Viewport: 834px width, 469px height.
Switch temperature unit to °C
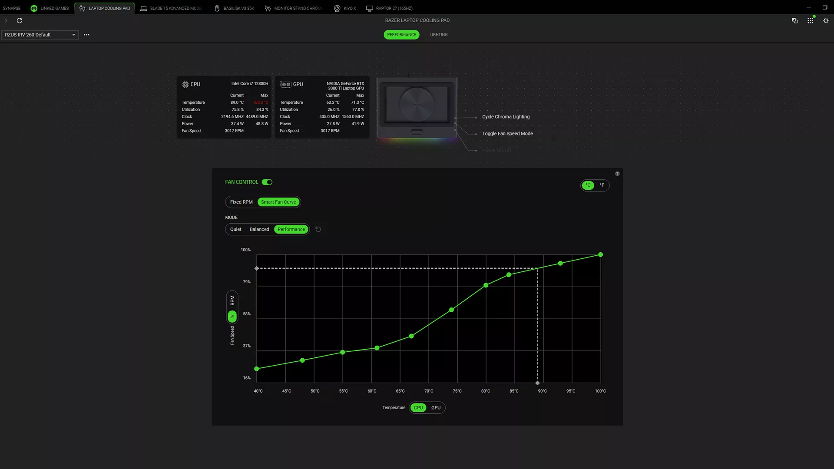click(x=588, y=185)
